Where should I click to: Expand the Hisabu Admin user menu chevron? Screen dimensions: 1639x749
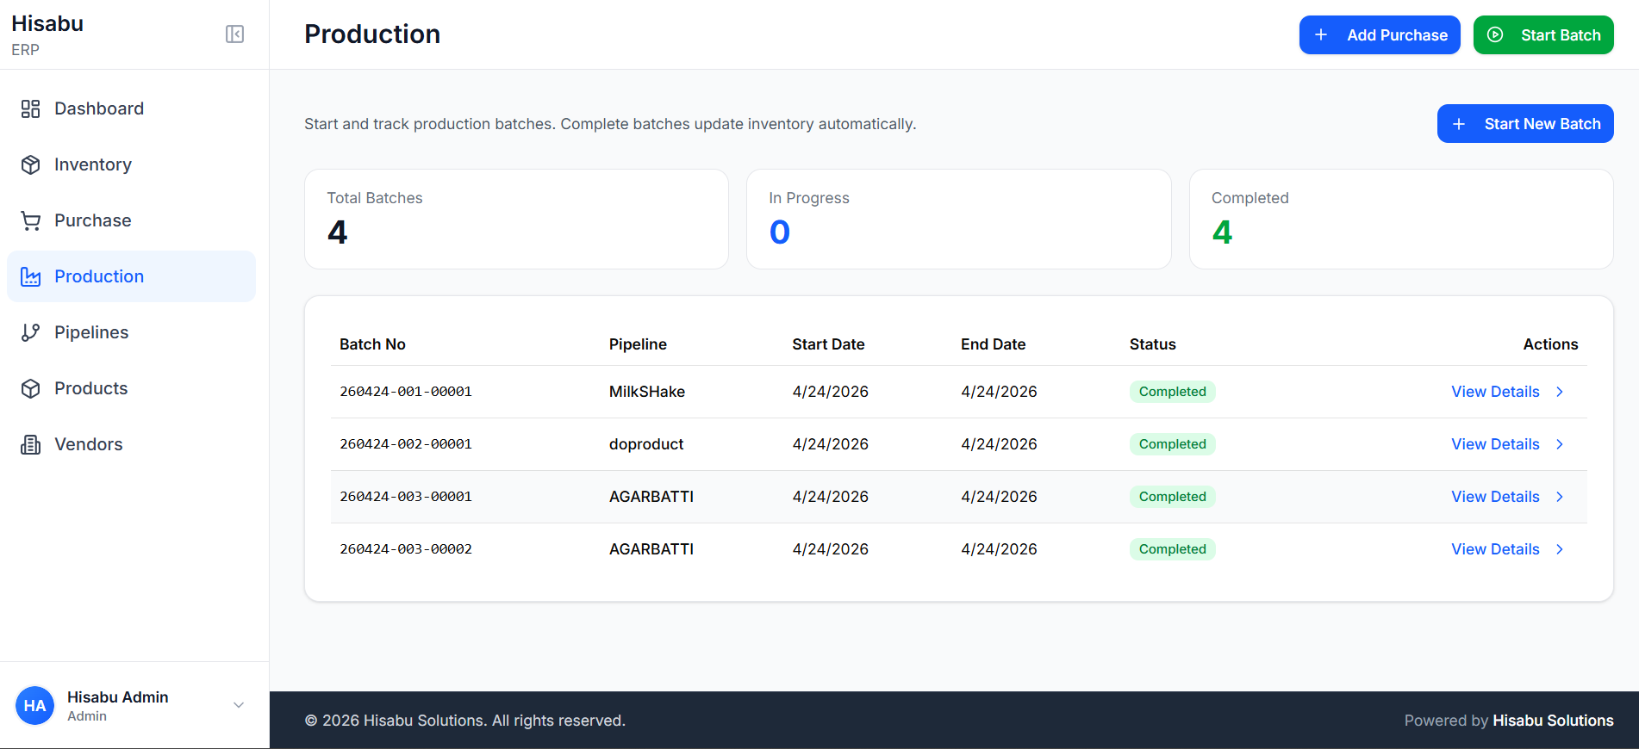(239, 705)
